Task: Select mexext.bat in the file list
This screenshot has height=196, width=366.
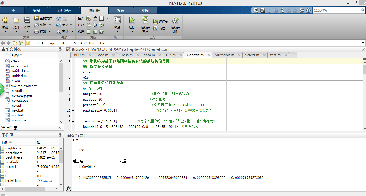Action: pyautogui.click(x=19, y=100)
